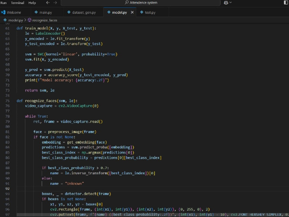Click the Python icon on test.py tab
The image size is (289, 217).
point(142,12)
